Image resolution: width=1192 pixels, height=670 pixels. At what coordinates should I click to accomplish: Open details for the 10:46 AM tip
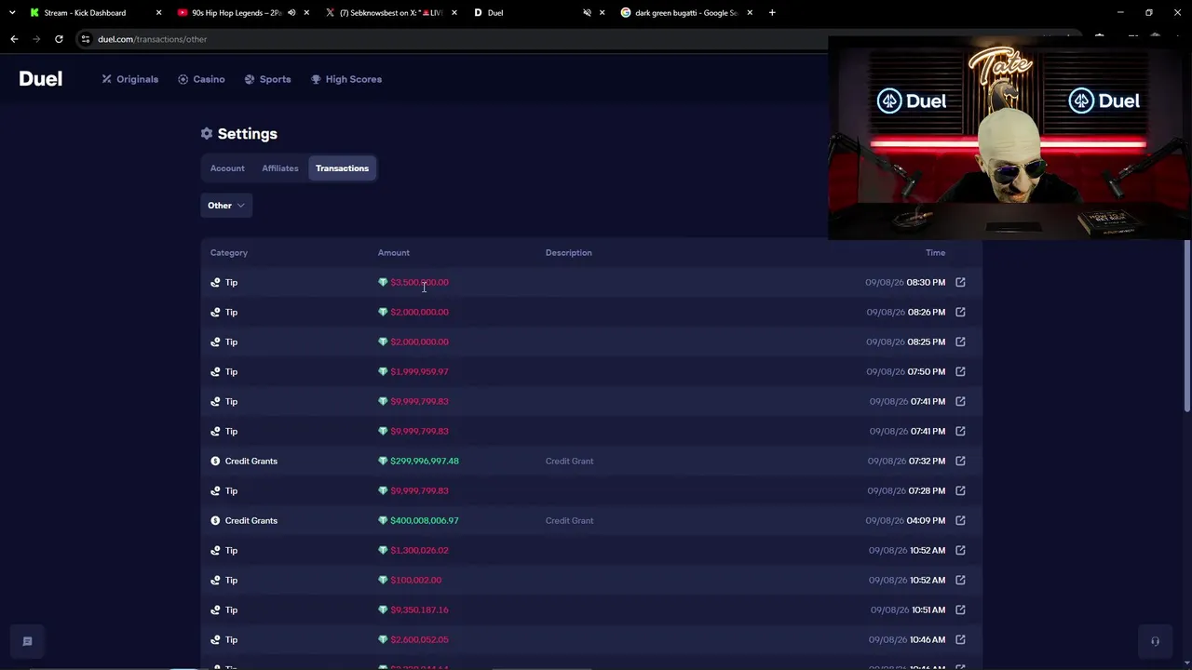pyautogui.click(x=960, y=639)
